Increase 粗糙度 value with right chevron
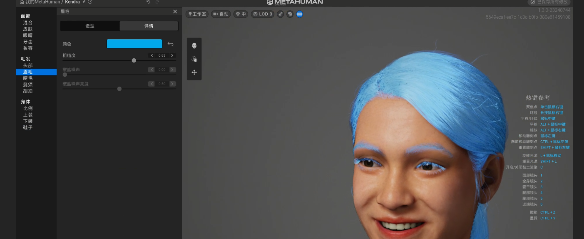 172,55
